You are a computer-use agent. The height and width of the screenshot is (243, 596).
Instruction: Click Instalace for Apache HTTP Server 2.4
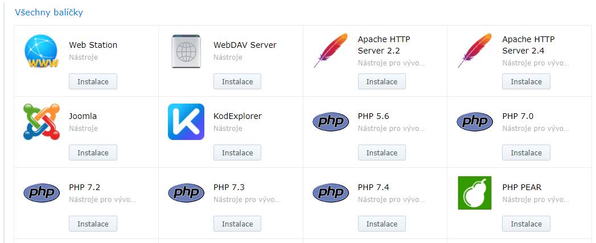pos(527,82)
